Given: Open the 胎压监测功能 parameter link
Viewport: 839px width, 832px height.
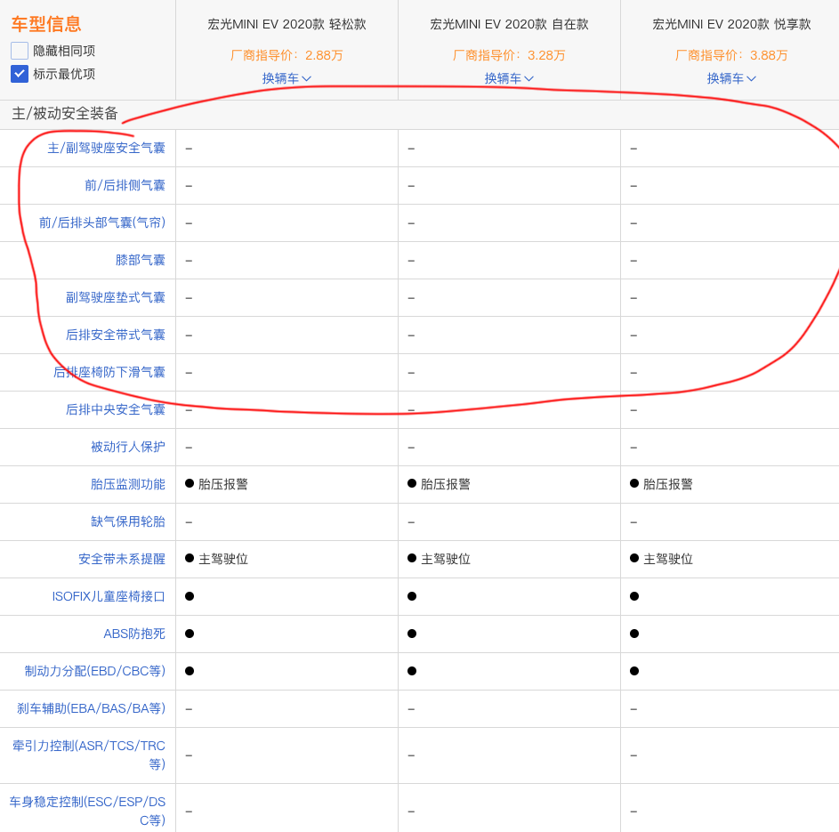Looking at the screenshot, I should pos(127,484).
